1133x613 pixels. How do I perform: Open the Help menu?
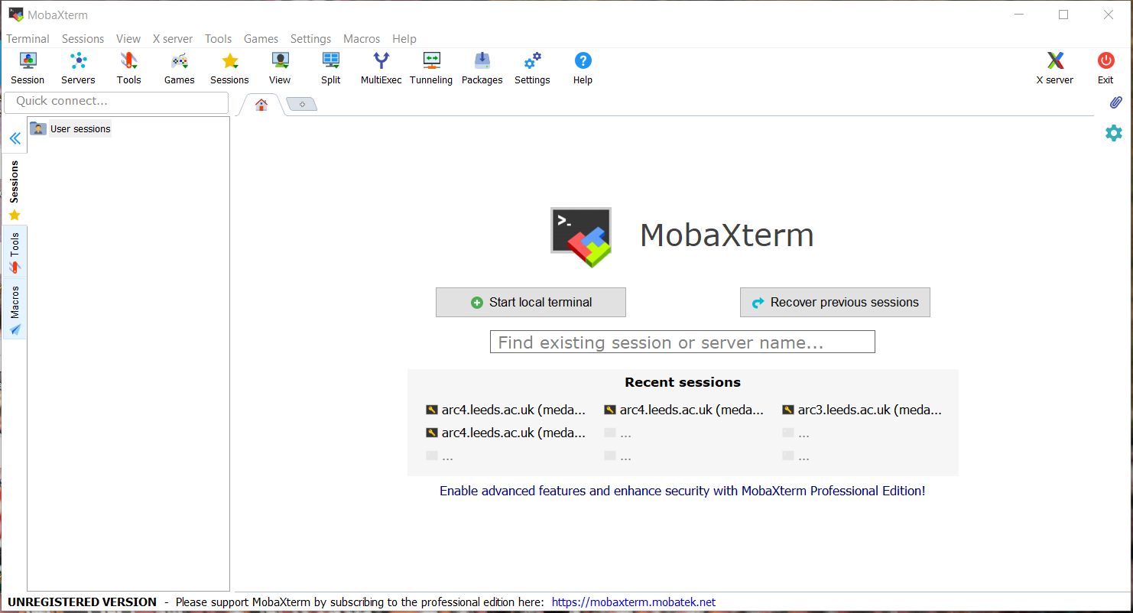click(x=404, y=39)
